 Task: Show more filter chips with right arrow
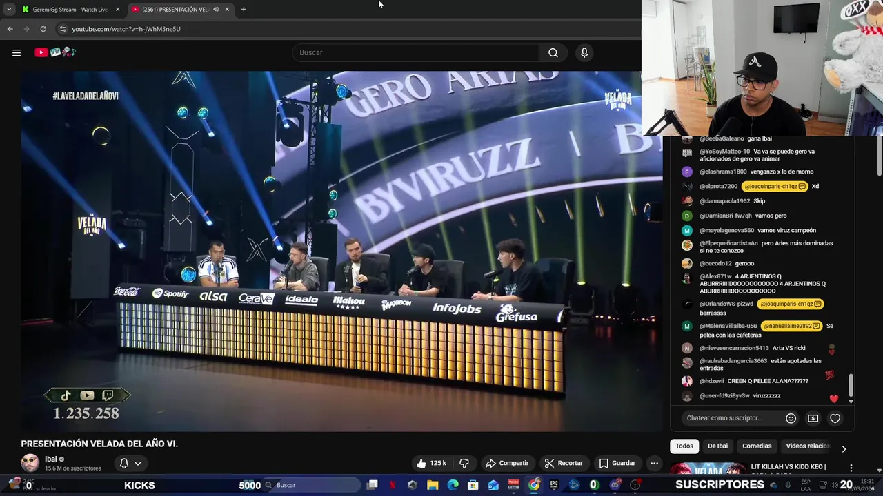coord(844,448)
